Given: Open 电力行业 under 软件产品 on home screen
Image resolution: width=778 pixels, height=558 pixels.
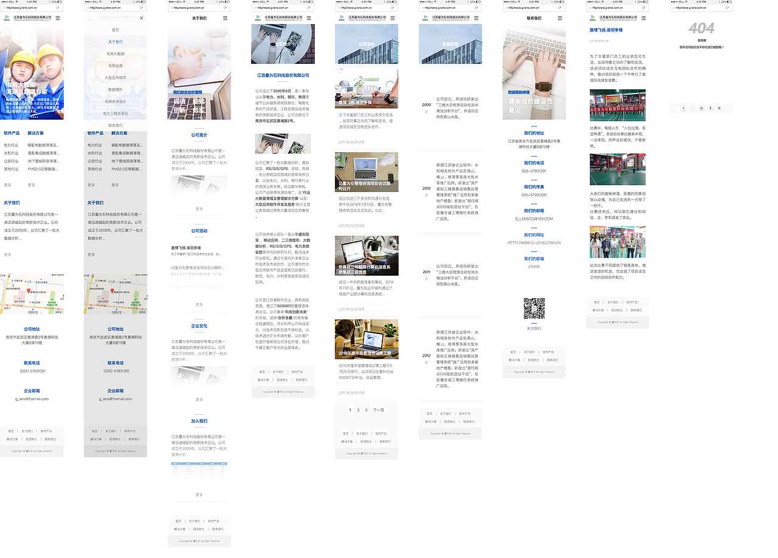Looking at the screenshot, I should (11, 146).
